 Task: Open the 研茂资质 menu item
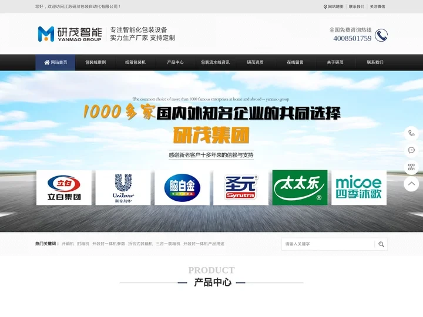255,62
